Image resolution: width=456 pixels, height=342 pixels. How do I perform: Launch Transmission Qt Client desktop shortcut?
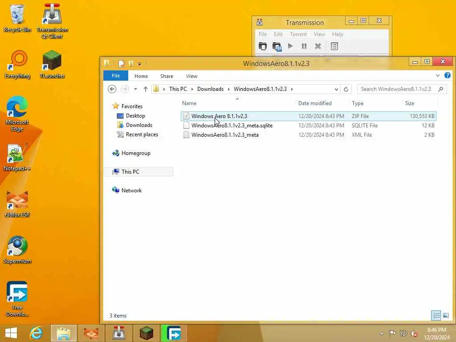pyautogui.click(x=52, y=21)
